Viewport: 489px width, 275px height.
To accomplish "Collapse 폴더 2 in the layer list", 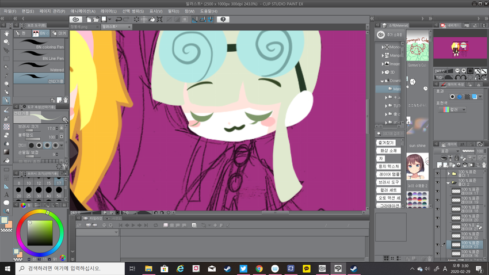I will (449, 182).
